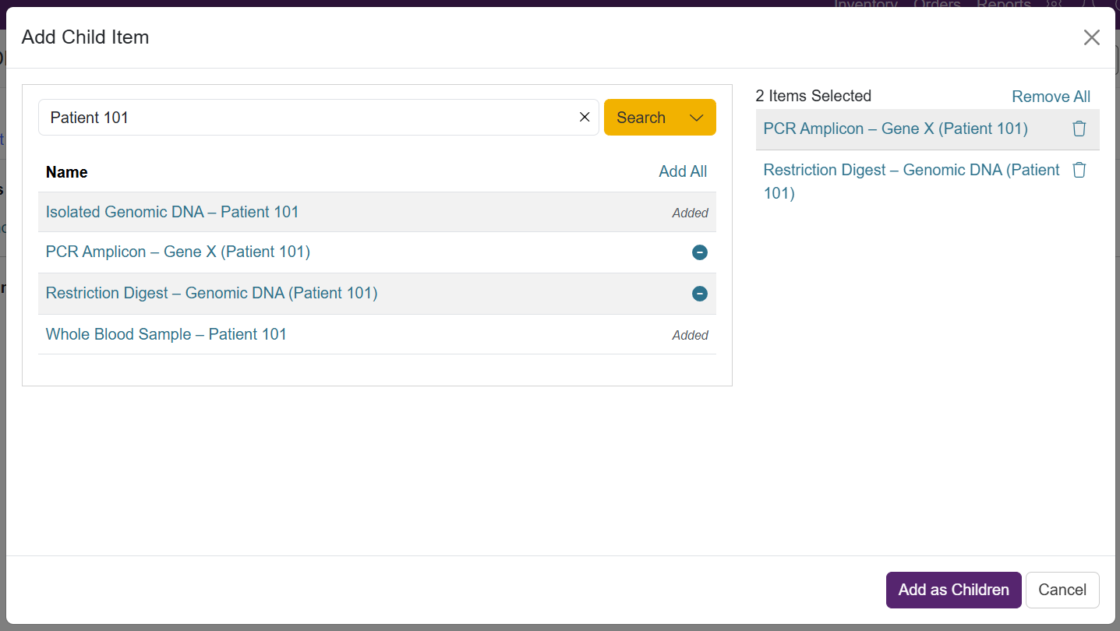This screenshot has width=1120, height=631.
Task: Click the Remove All link
Action: coord(1051,97)
